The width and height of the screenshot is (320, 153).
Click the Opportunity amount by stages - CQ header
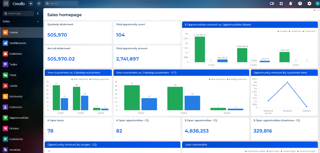(112, 145)
